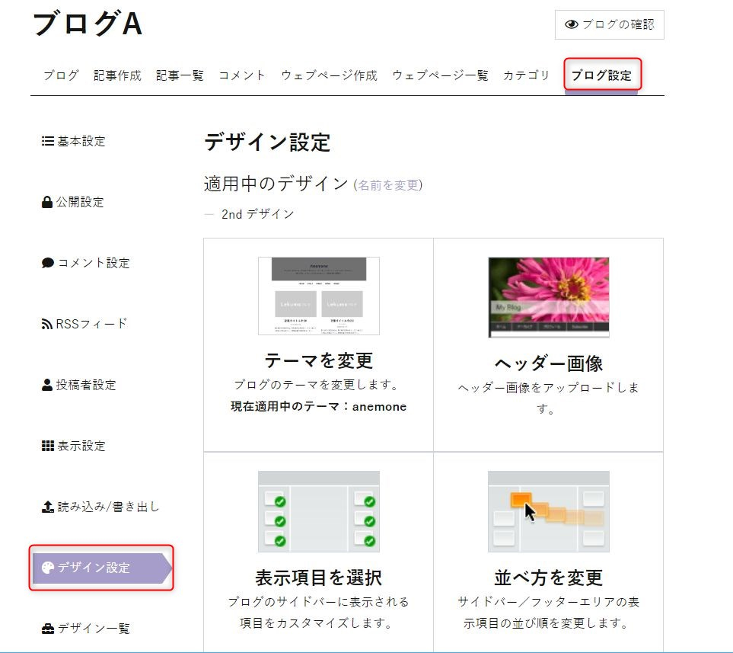733x653 pixels.
Task: Select デザイン設定 in the sidebar
Action: 102,568
